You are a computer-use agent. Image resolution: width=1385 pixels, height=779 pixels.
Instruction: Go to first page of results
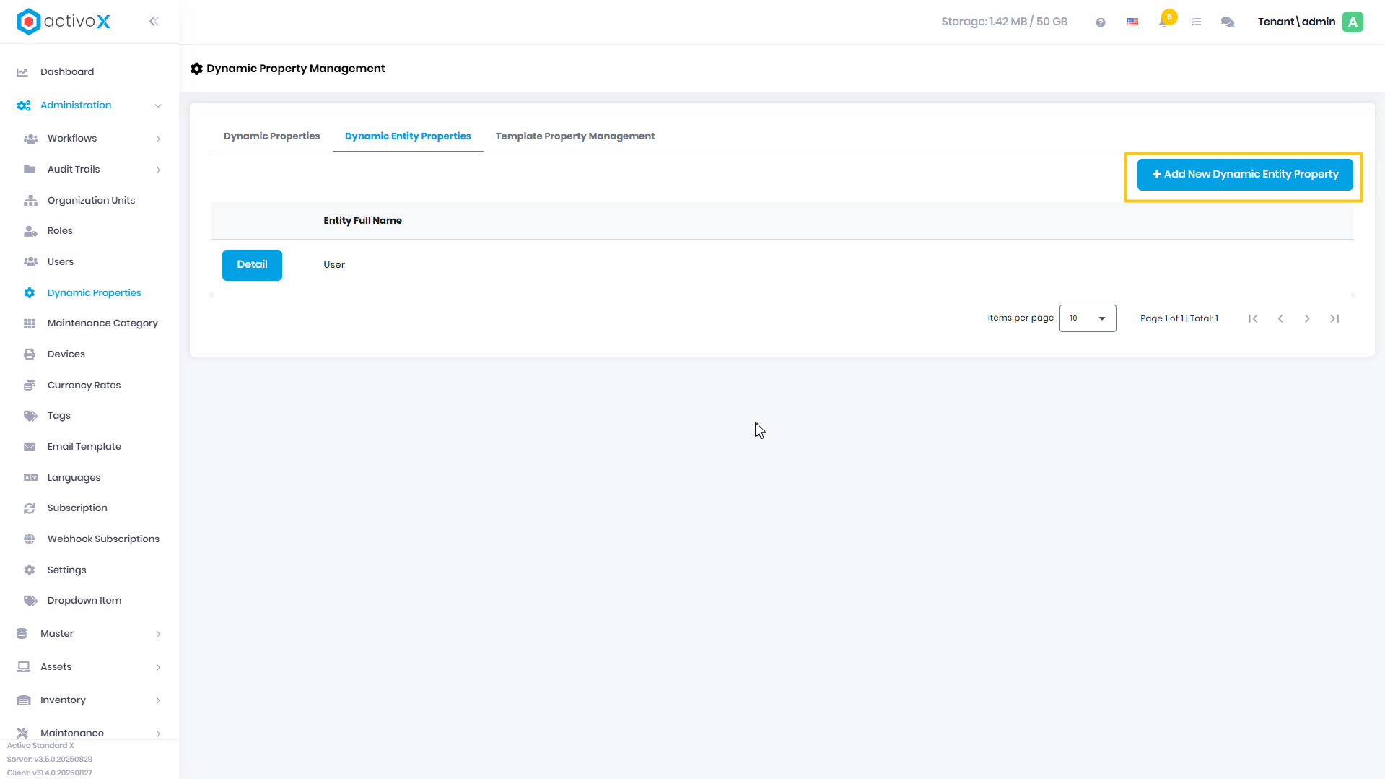[1253, 318]
